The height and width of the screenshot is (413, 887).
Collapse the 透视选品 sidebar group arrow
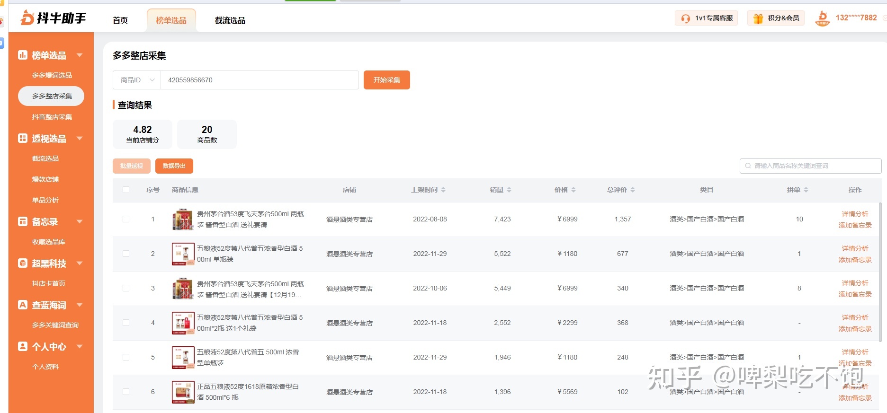(80, 138)
